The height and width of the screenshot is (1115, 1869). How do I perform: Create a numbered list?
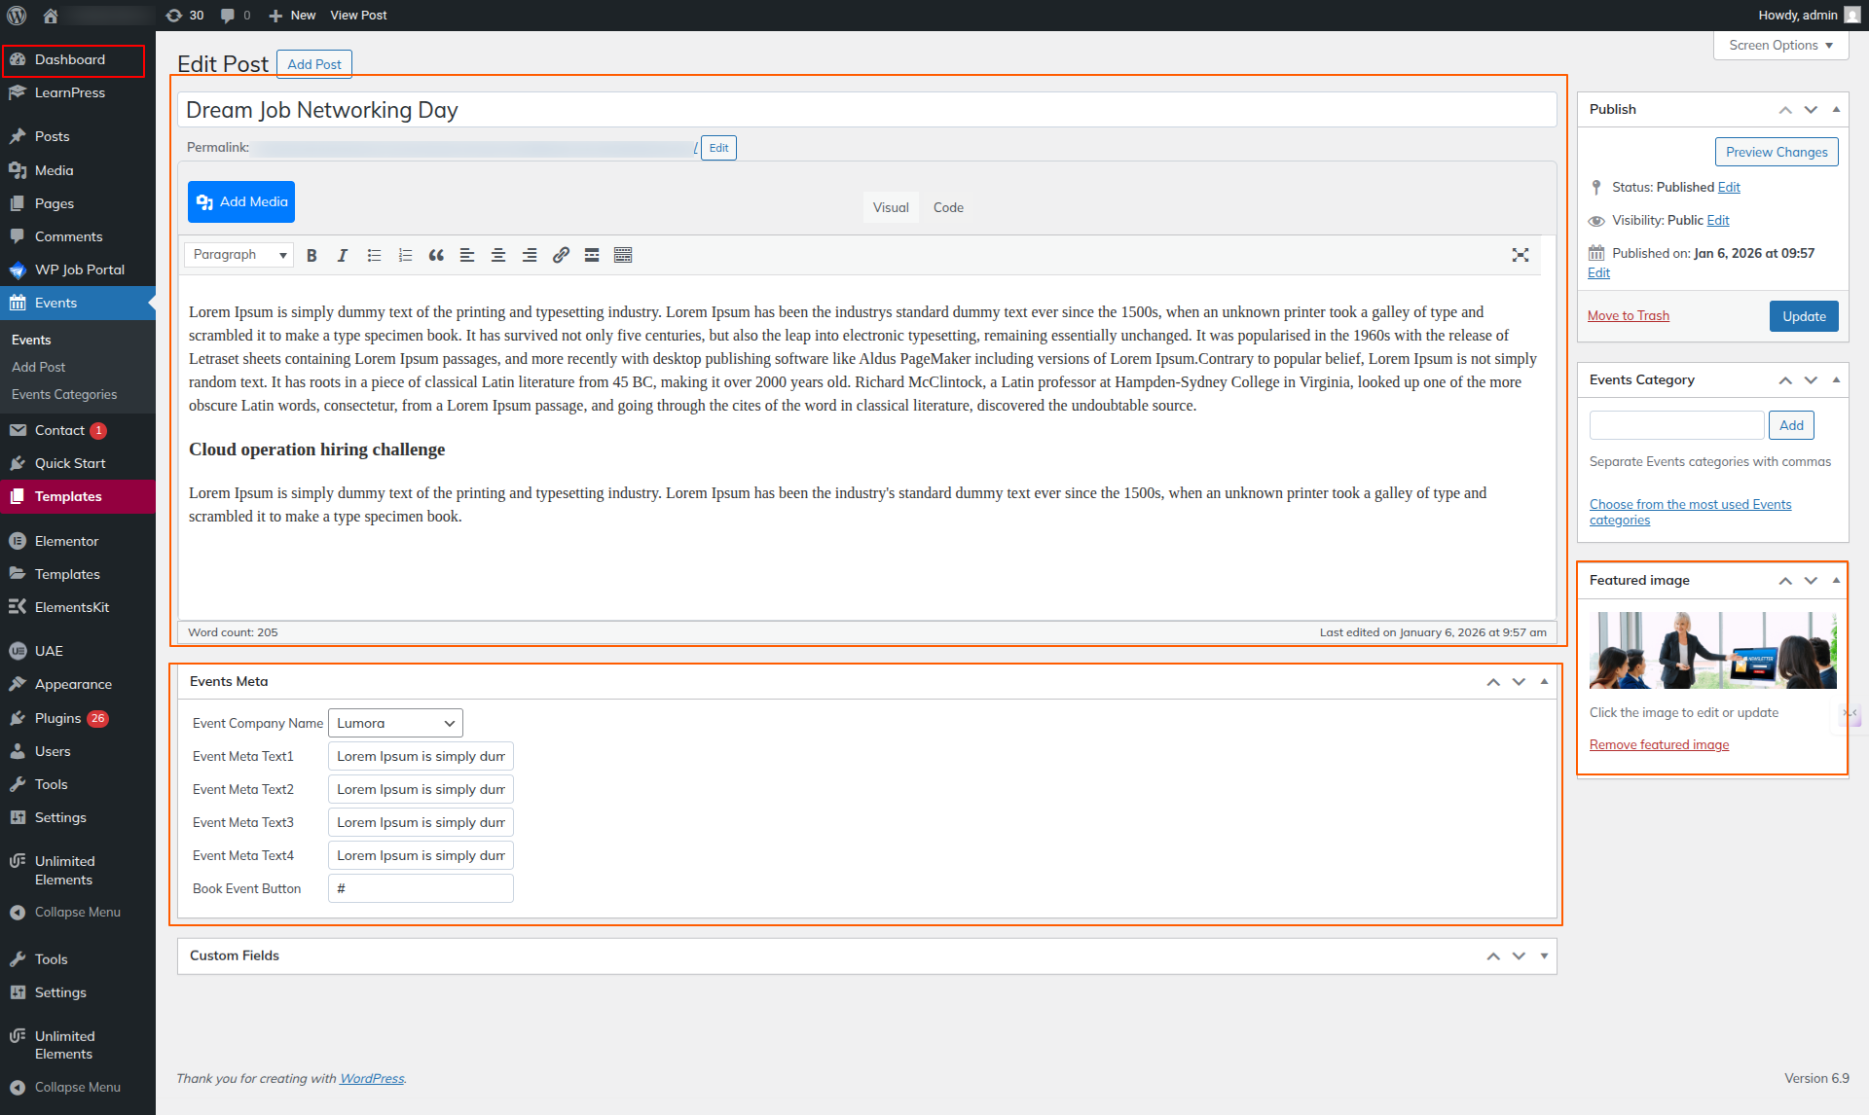tap(405, 255)
